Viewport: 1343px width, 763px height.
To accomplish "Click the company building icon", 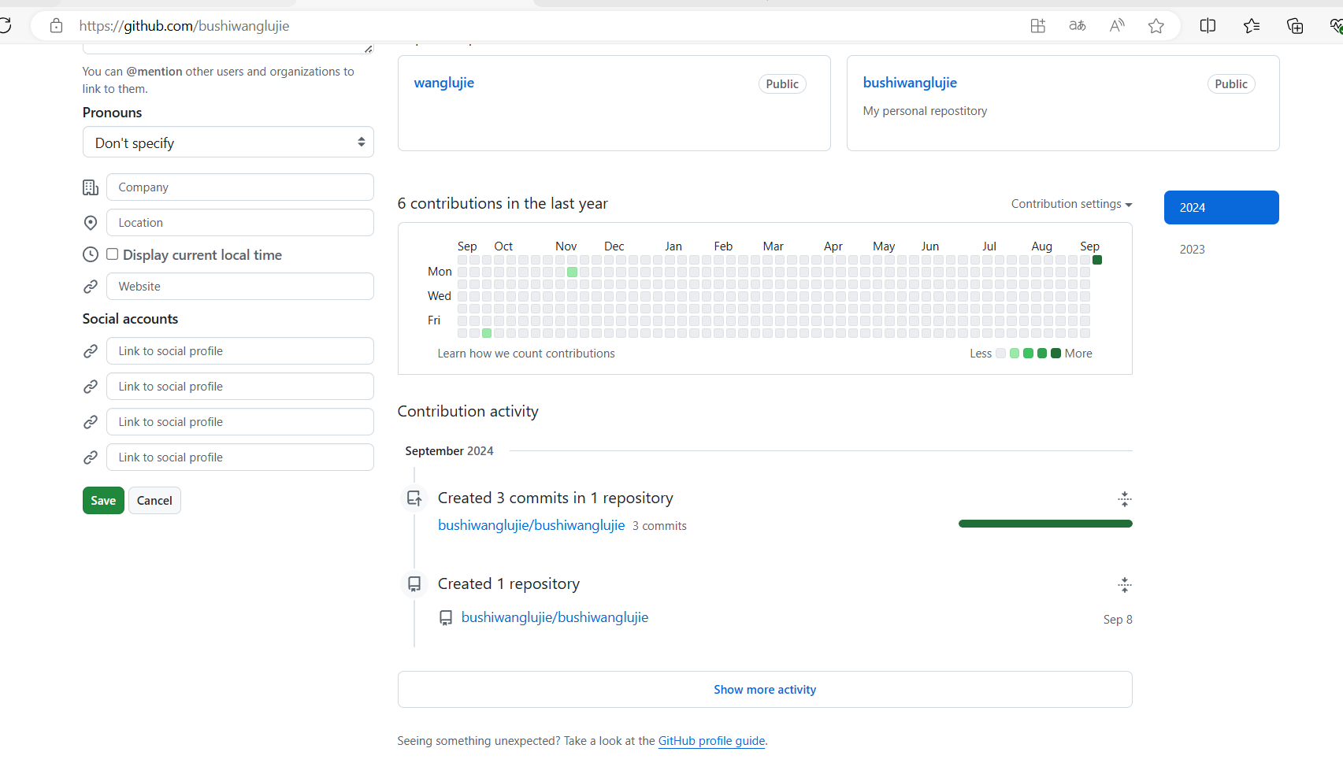I will pyautogui.click(x=91, y=187).
